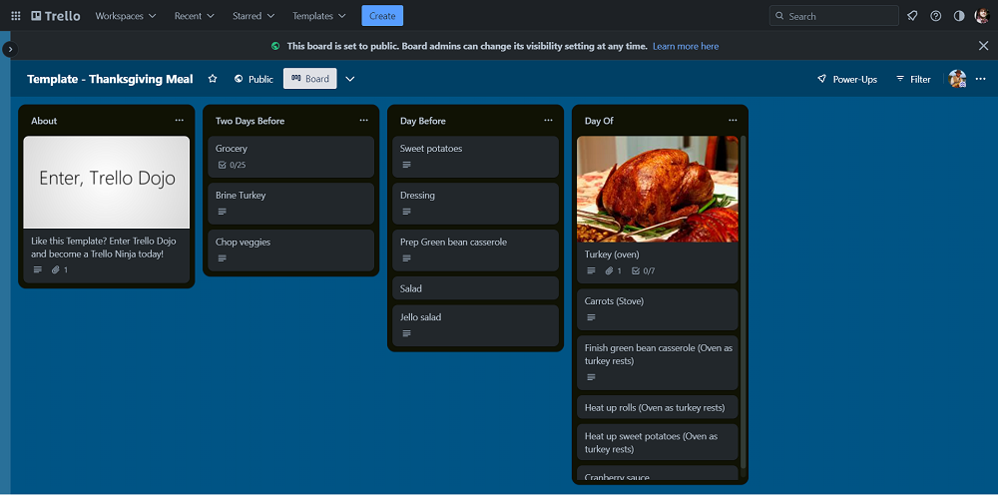Open the notifications bell icon

[912, 16]
